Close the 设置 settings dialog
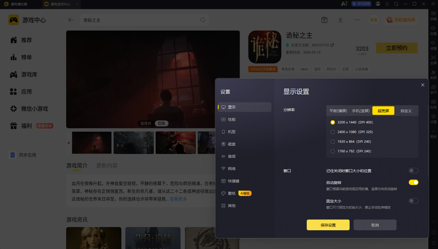 point(423,85)
